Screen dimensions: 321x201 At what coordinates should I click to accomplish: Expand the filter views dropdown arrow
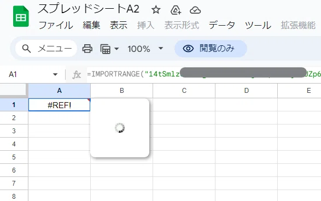[116, 49]
